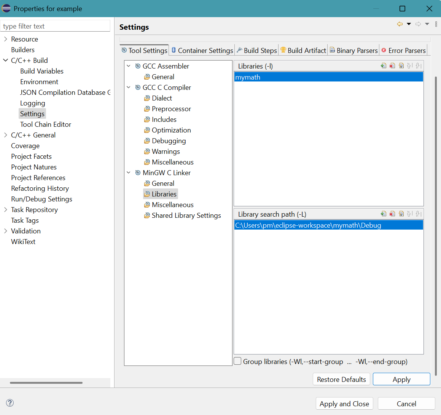
Task: Delete selected Library search path entry
Action: (392, 214)
